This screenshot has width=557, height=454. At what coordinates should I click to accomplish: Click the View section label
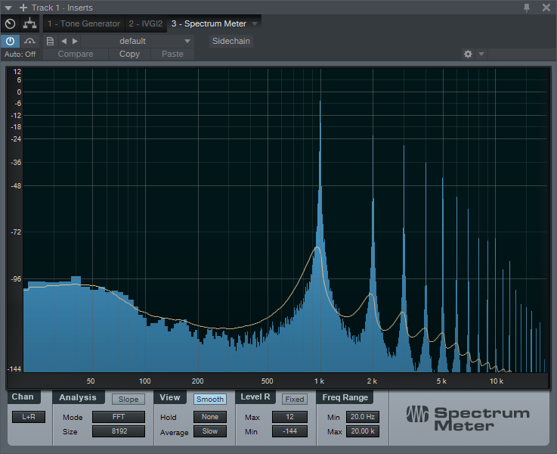click(x=170, y=397)
